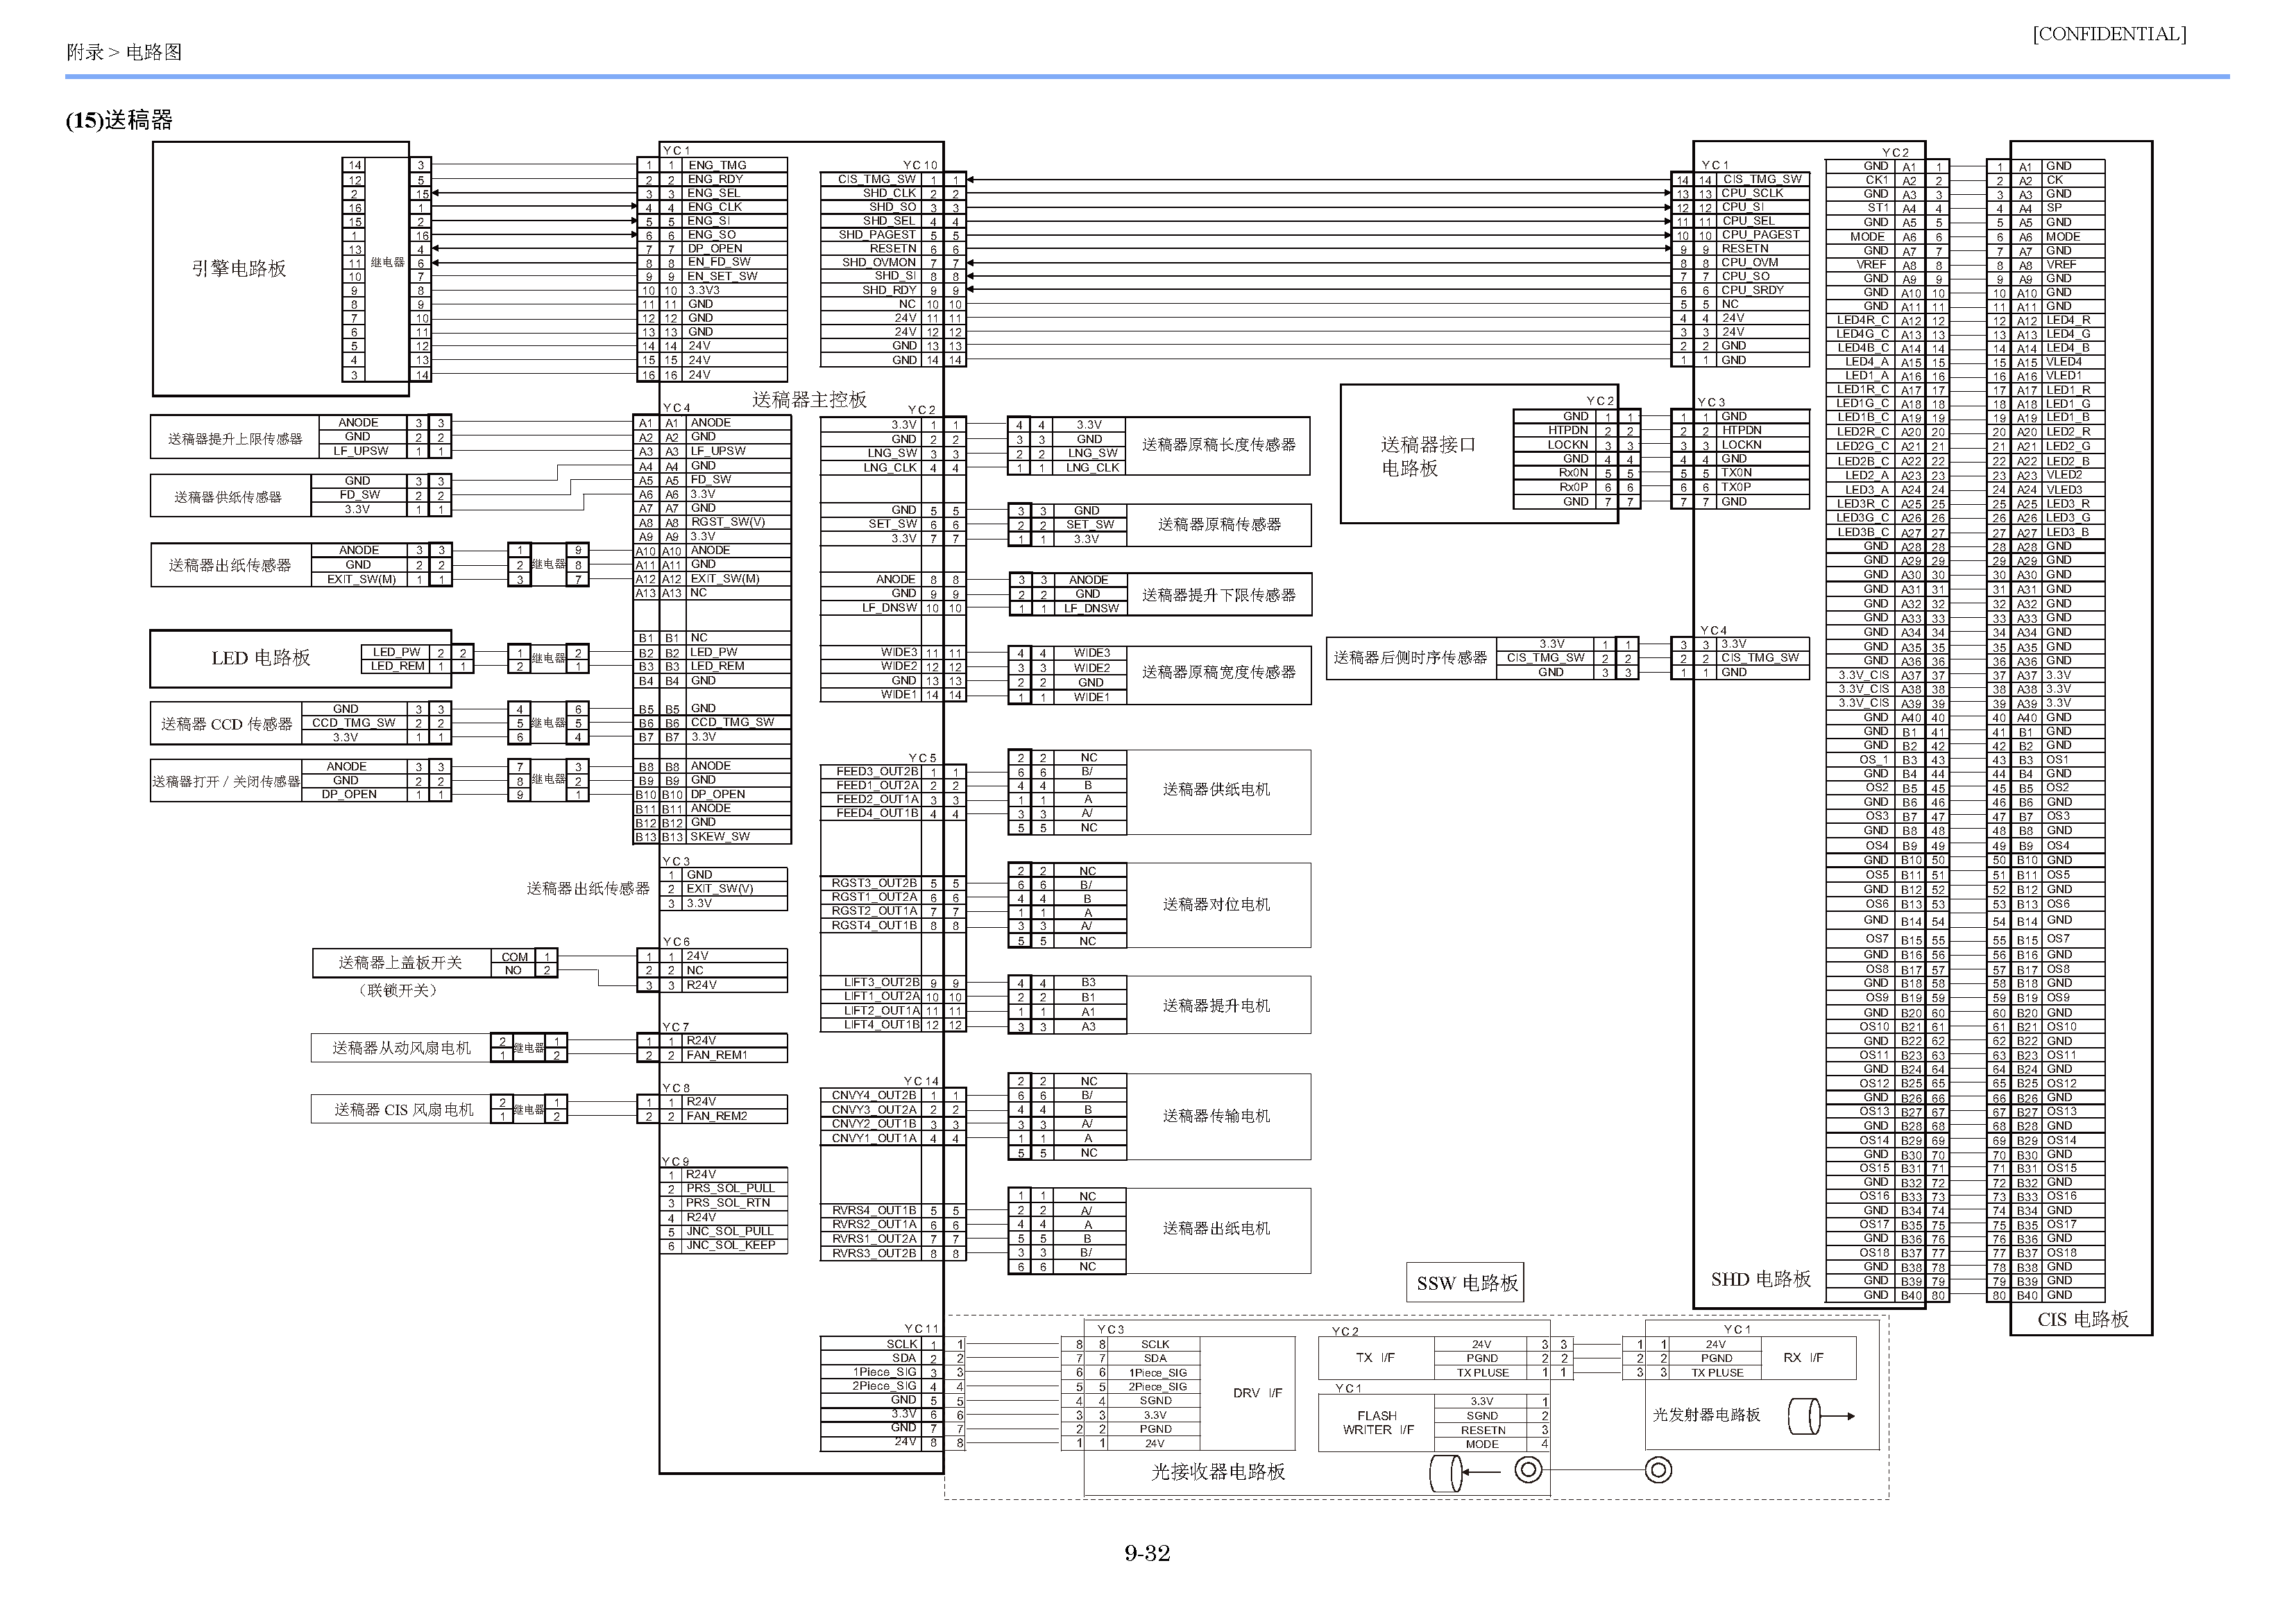2296x1622 pixels.
Task: Select the FAN_REM1 signal label
Action: click(x=717, y=1054)
